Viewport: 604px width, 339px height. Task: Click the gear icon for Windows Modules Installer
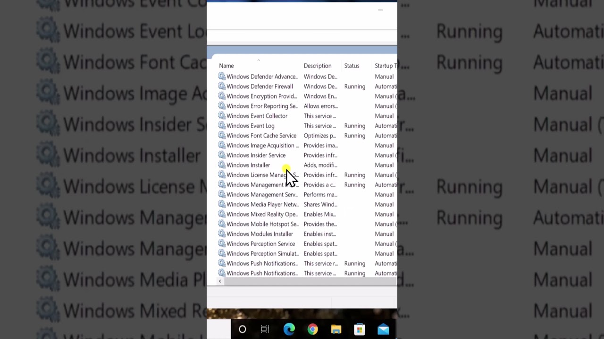click(222, 234)
